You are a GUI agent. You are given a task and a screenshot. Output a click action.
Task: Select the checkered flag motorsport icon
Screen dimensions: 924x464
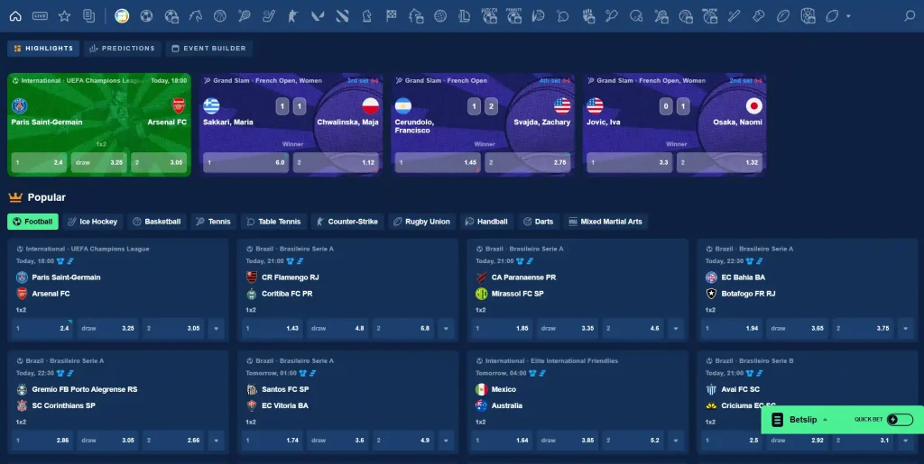point(392,16)
